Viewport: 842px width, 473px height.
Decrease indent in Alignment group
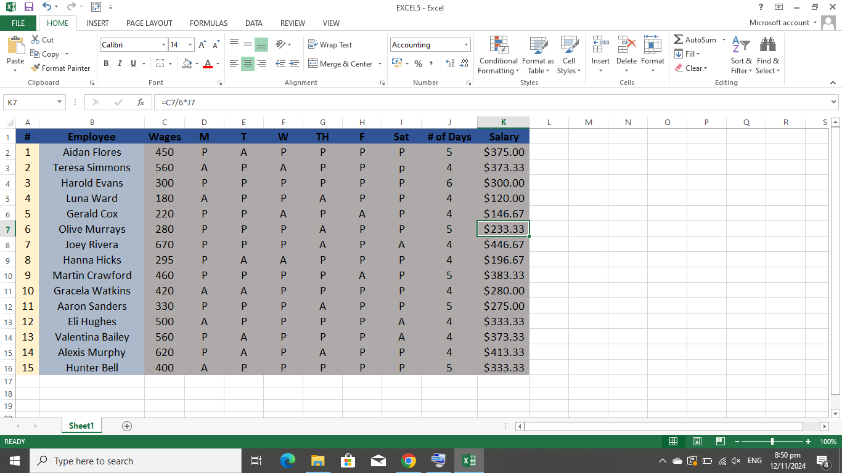click(280, 63)
